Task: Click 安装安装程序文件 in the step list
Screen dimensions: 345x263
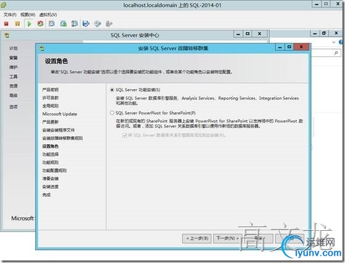Action: (x=59, y=130)
